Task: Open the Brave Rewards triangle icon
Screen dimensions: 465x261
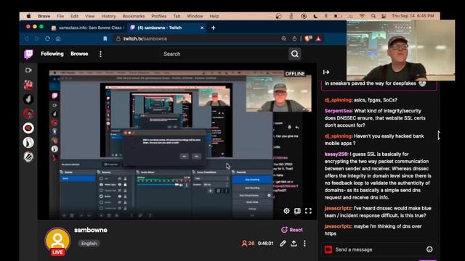Action: 318,38
